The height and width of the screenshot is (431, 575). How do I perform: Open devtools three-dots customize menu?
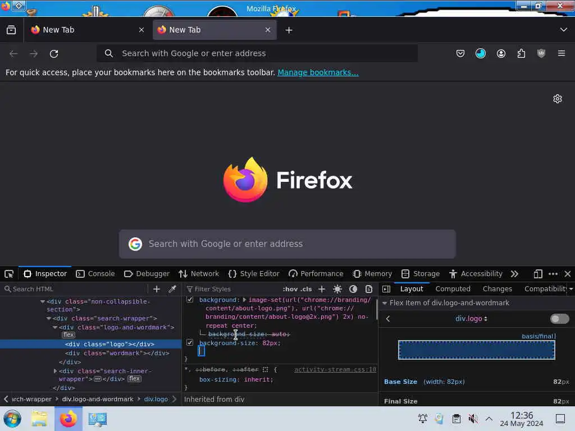click(x=553, y=274)
